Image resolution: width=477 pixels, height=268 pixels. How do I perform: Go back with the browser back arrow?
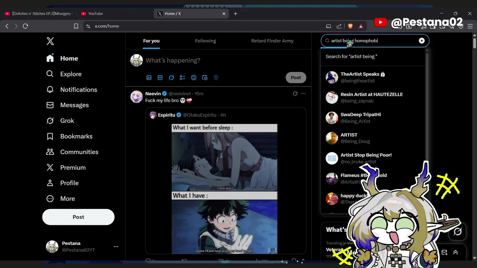coord(7,26)
